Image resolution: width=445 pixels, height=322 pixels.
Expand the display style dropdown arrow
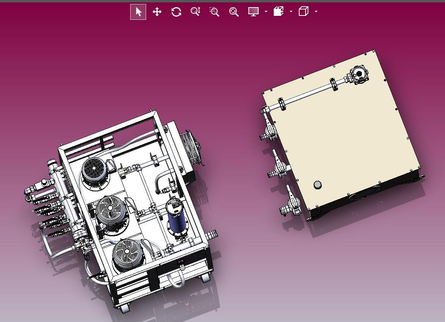pos(266,12)
